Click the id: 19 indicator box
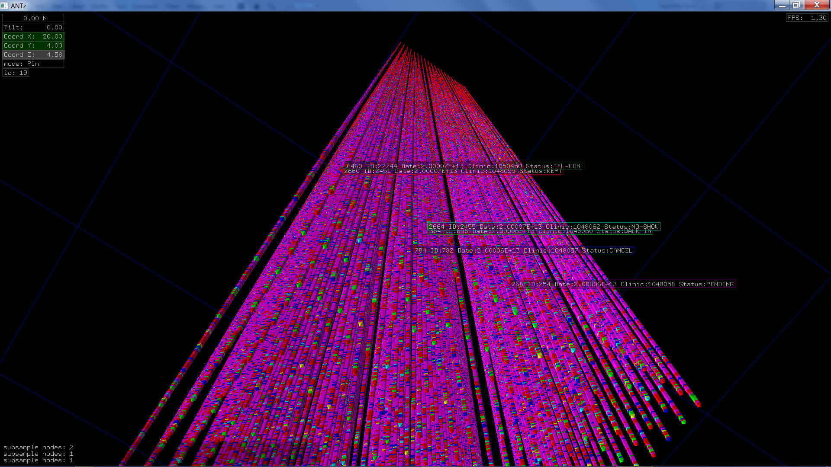This screenshot has height=467, width=831. pos(16,73)
